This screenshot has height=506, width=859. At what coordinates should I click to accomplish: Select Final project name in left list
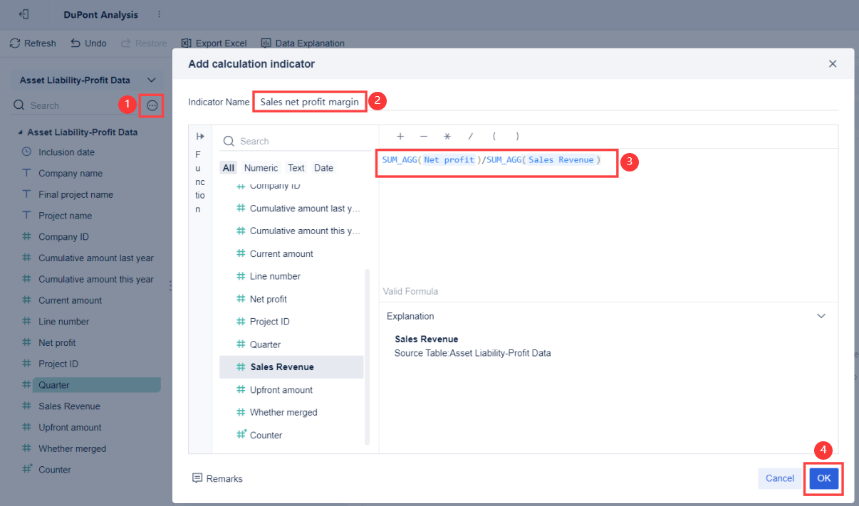(x=76, y=194)
